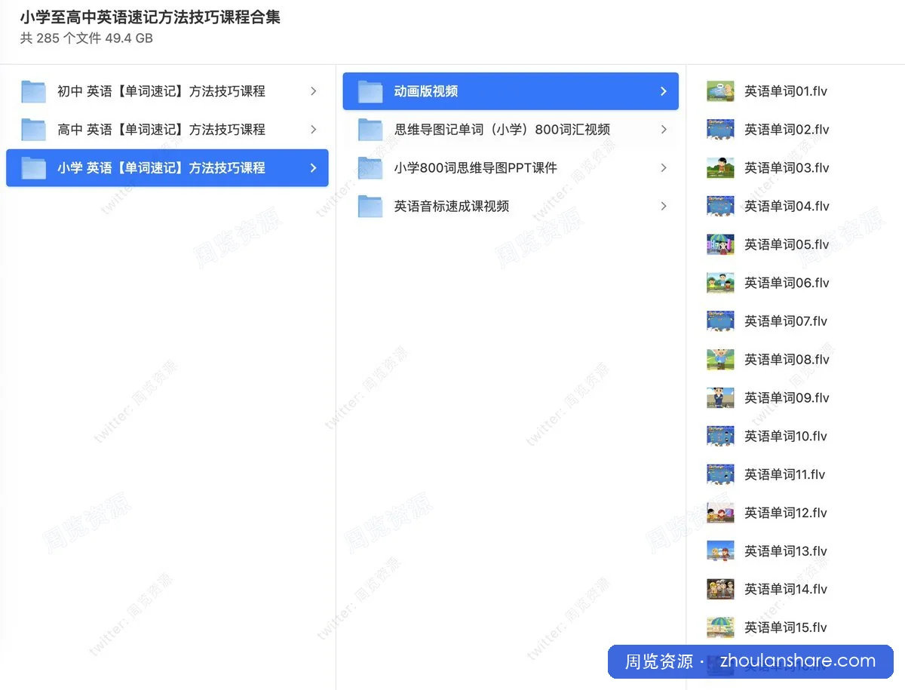905x690 pixels.
Task: Select file name 英语单词02.flv
Action: tap(787, 130)
